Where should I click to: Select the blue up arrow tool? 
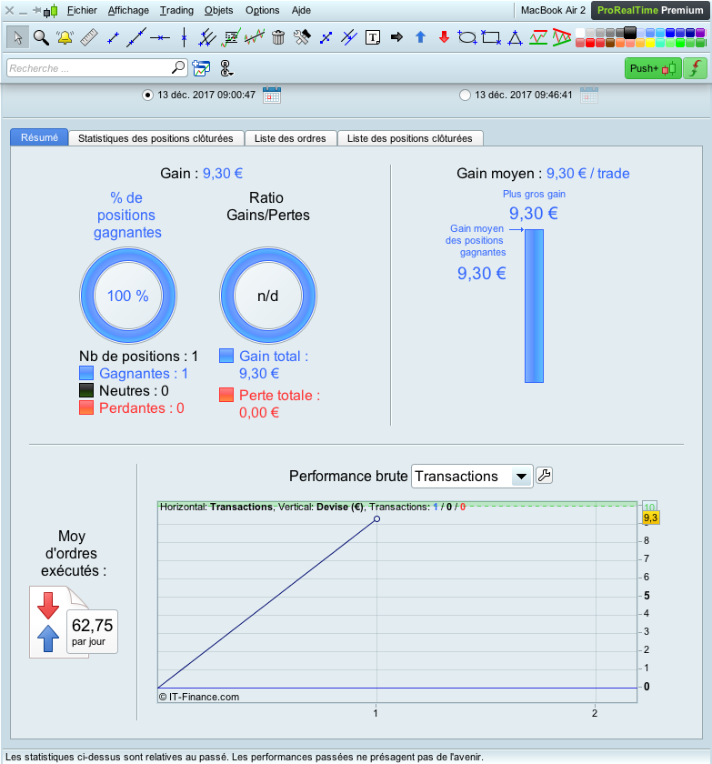[x=421, y=37]
